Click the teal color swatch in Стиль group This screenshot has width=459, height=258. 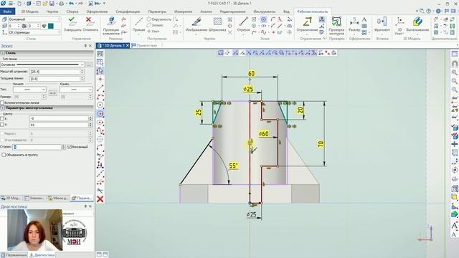[x=51, y=26]
